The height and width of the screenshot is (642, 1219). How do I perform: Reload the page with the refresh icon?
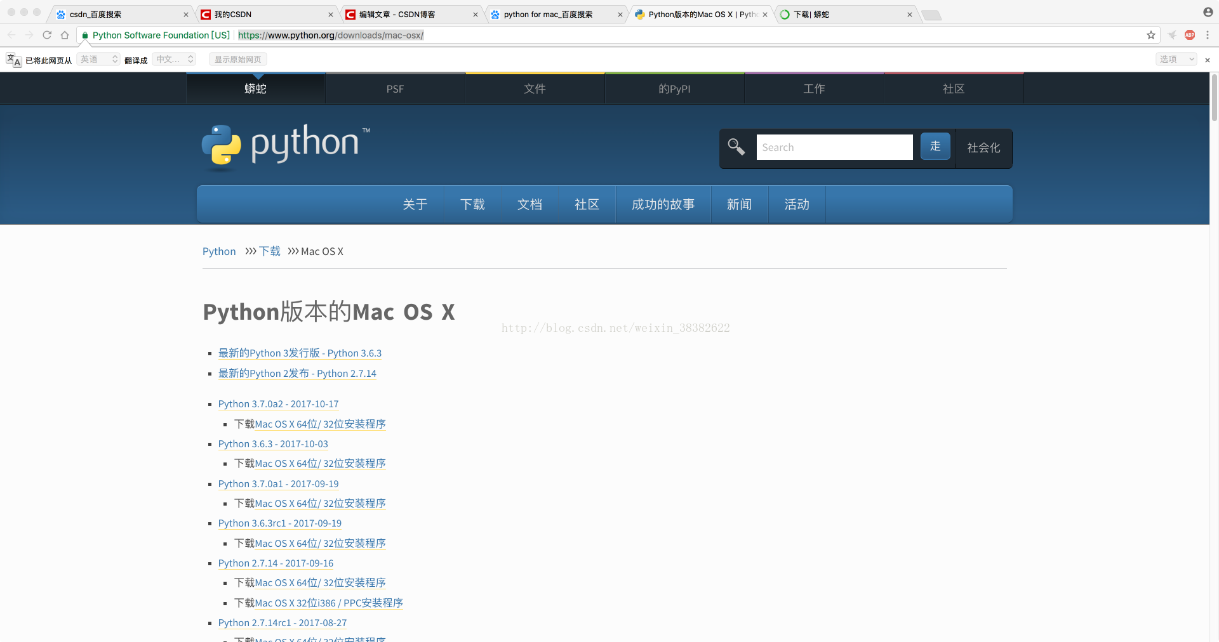(47, 35)
